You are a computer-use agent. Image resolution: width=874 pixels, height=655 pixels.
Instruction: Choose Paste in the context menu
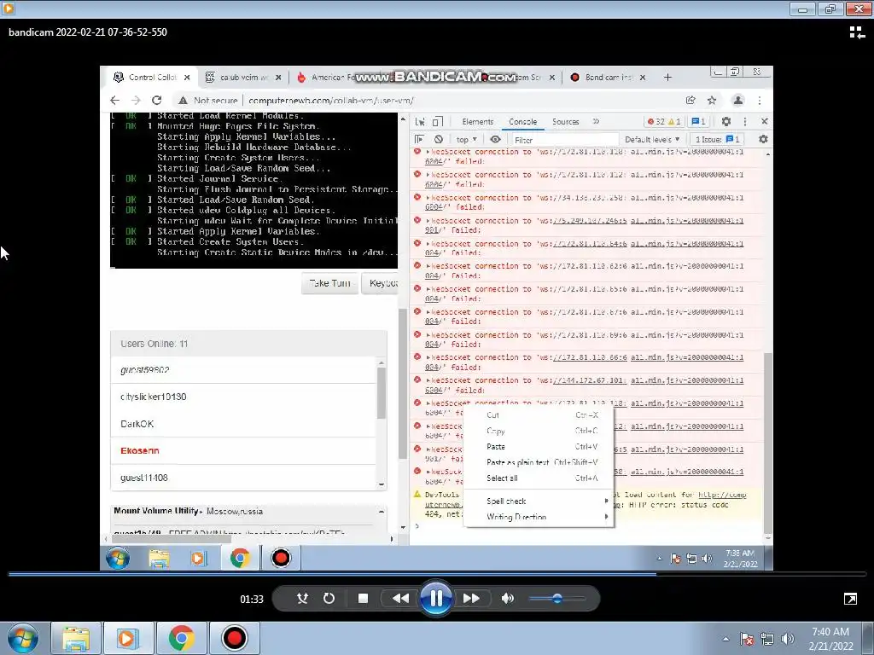(541, 447)
